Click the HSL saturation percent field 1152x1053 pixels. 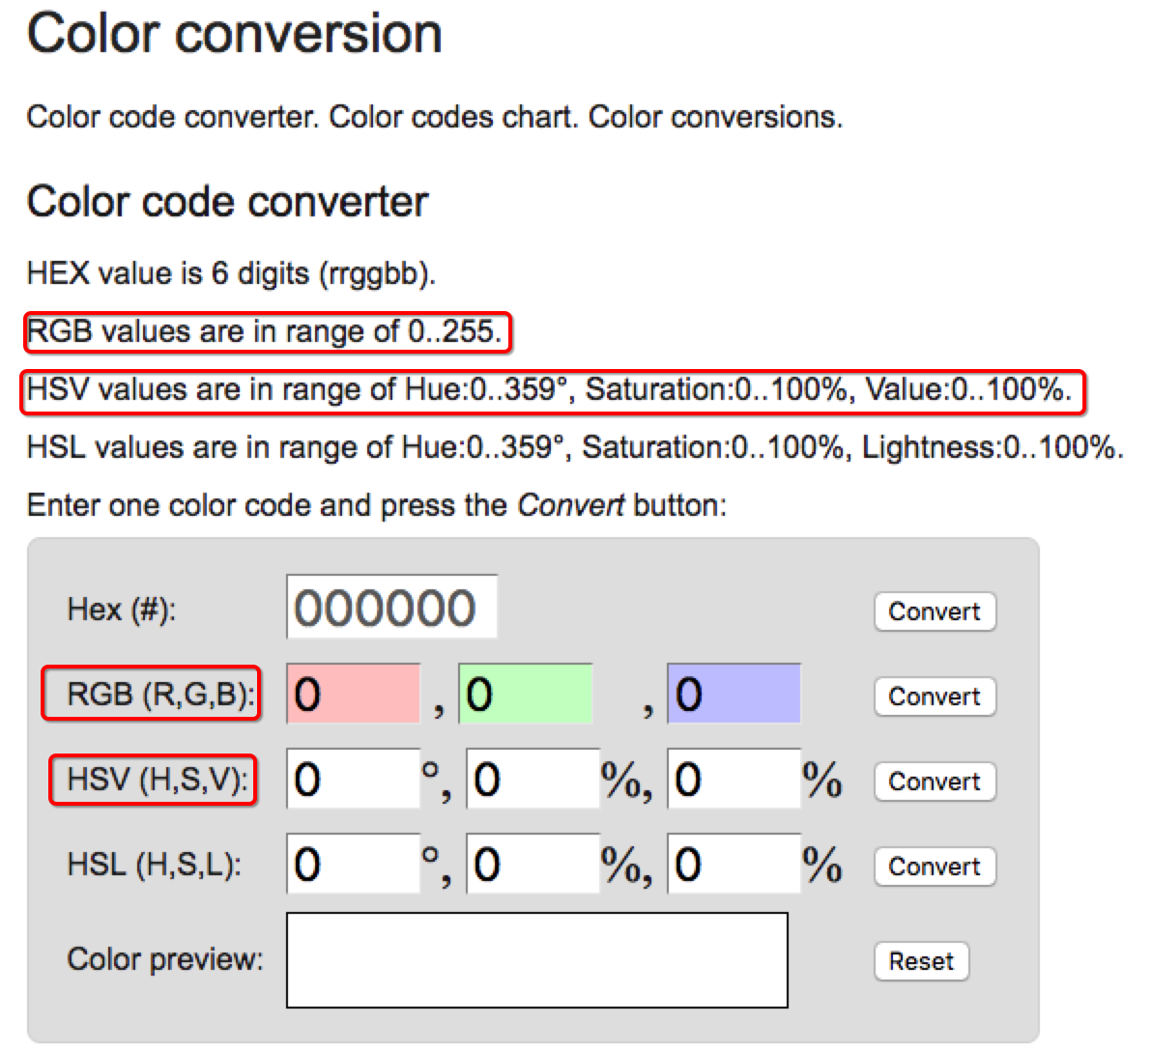(x=533, y=864)
